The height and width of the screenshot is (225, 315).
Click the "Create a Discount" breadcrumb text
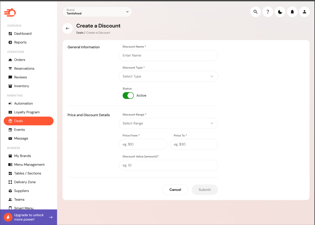coord(98,33)
